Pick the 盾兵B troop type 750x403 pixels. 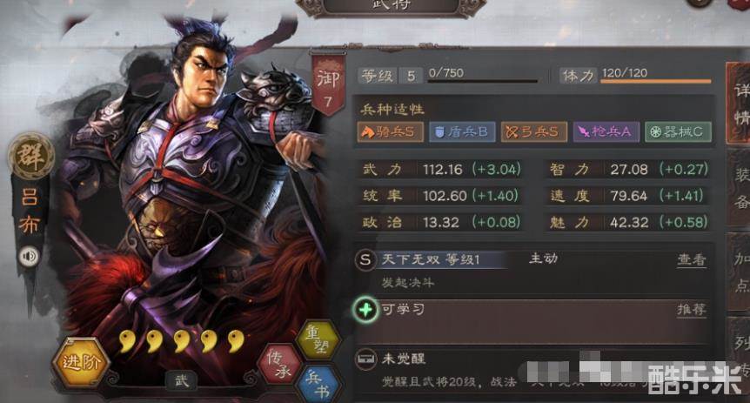coord(462,131)
